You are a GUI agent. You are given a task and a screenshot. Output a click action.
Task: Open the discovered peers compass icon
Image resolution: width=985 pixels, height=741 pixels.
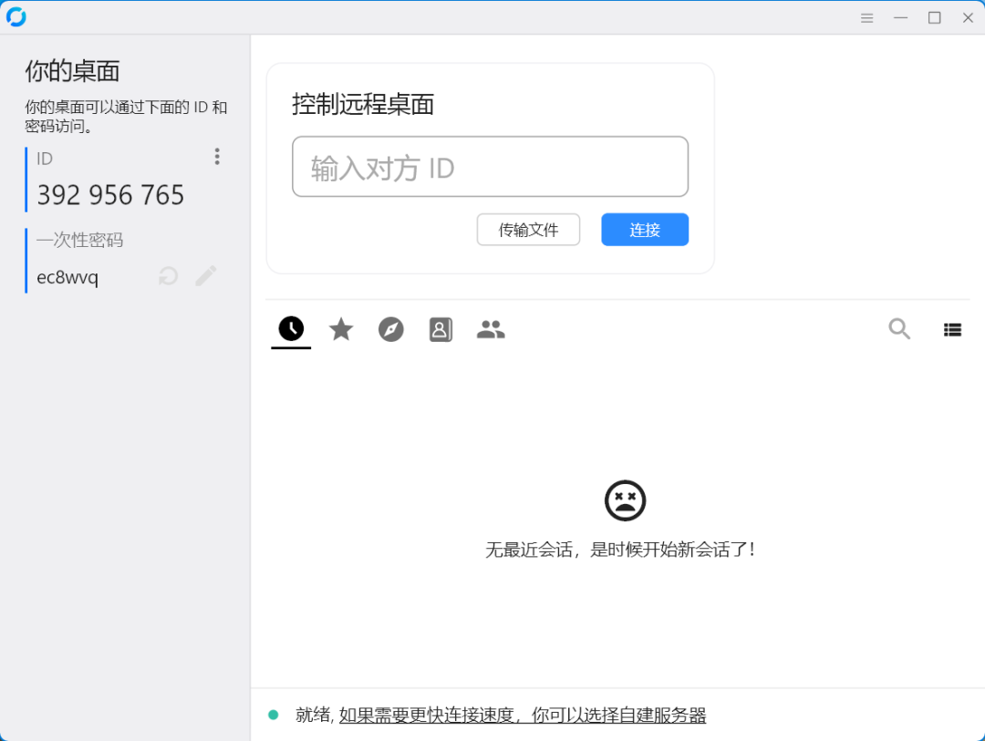coord(390,329)
